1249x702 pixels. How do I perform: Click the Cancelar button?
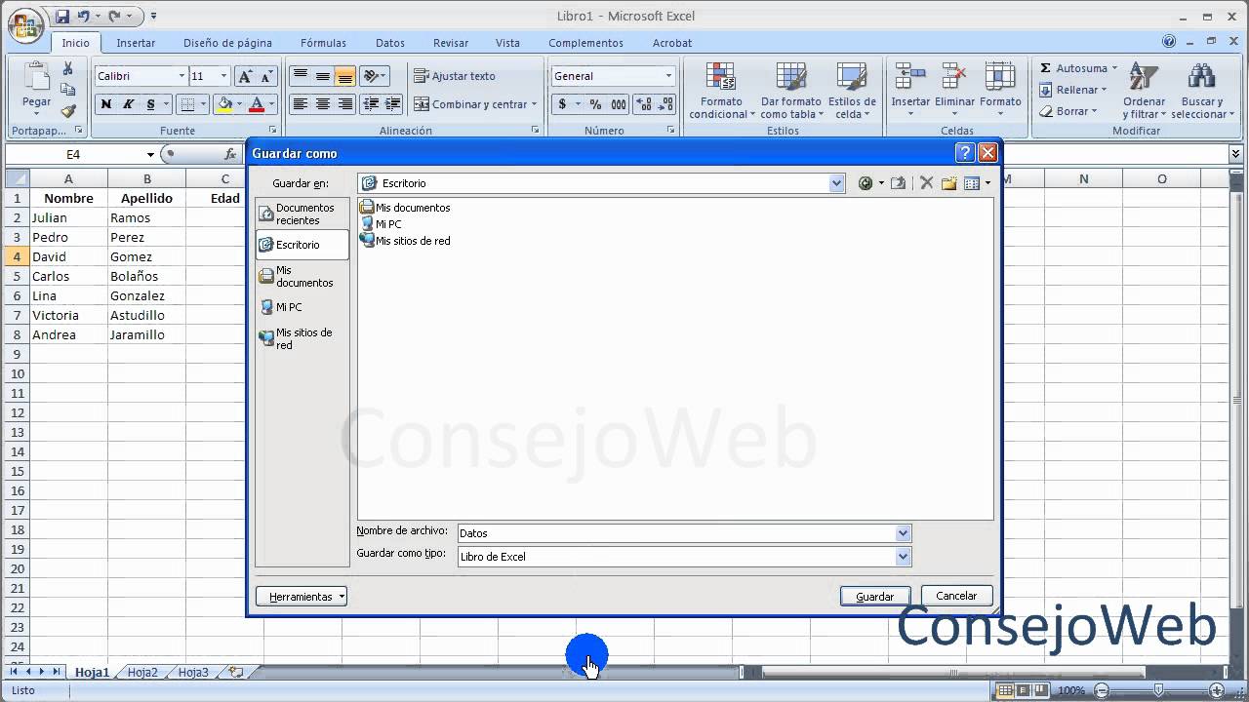(956, 596)
